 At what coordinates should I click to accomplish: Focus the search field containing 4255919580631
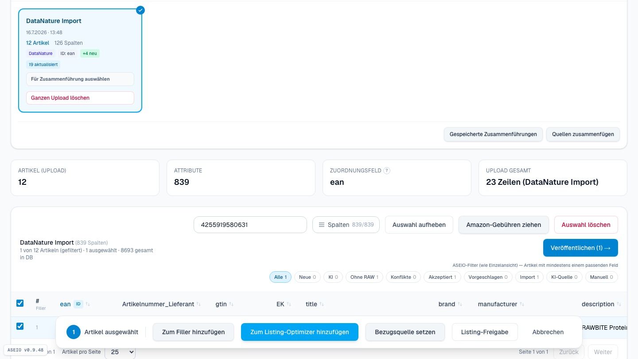point(250,225)
